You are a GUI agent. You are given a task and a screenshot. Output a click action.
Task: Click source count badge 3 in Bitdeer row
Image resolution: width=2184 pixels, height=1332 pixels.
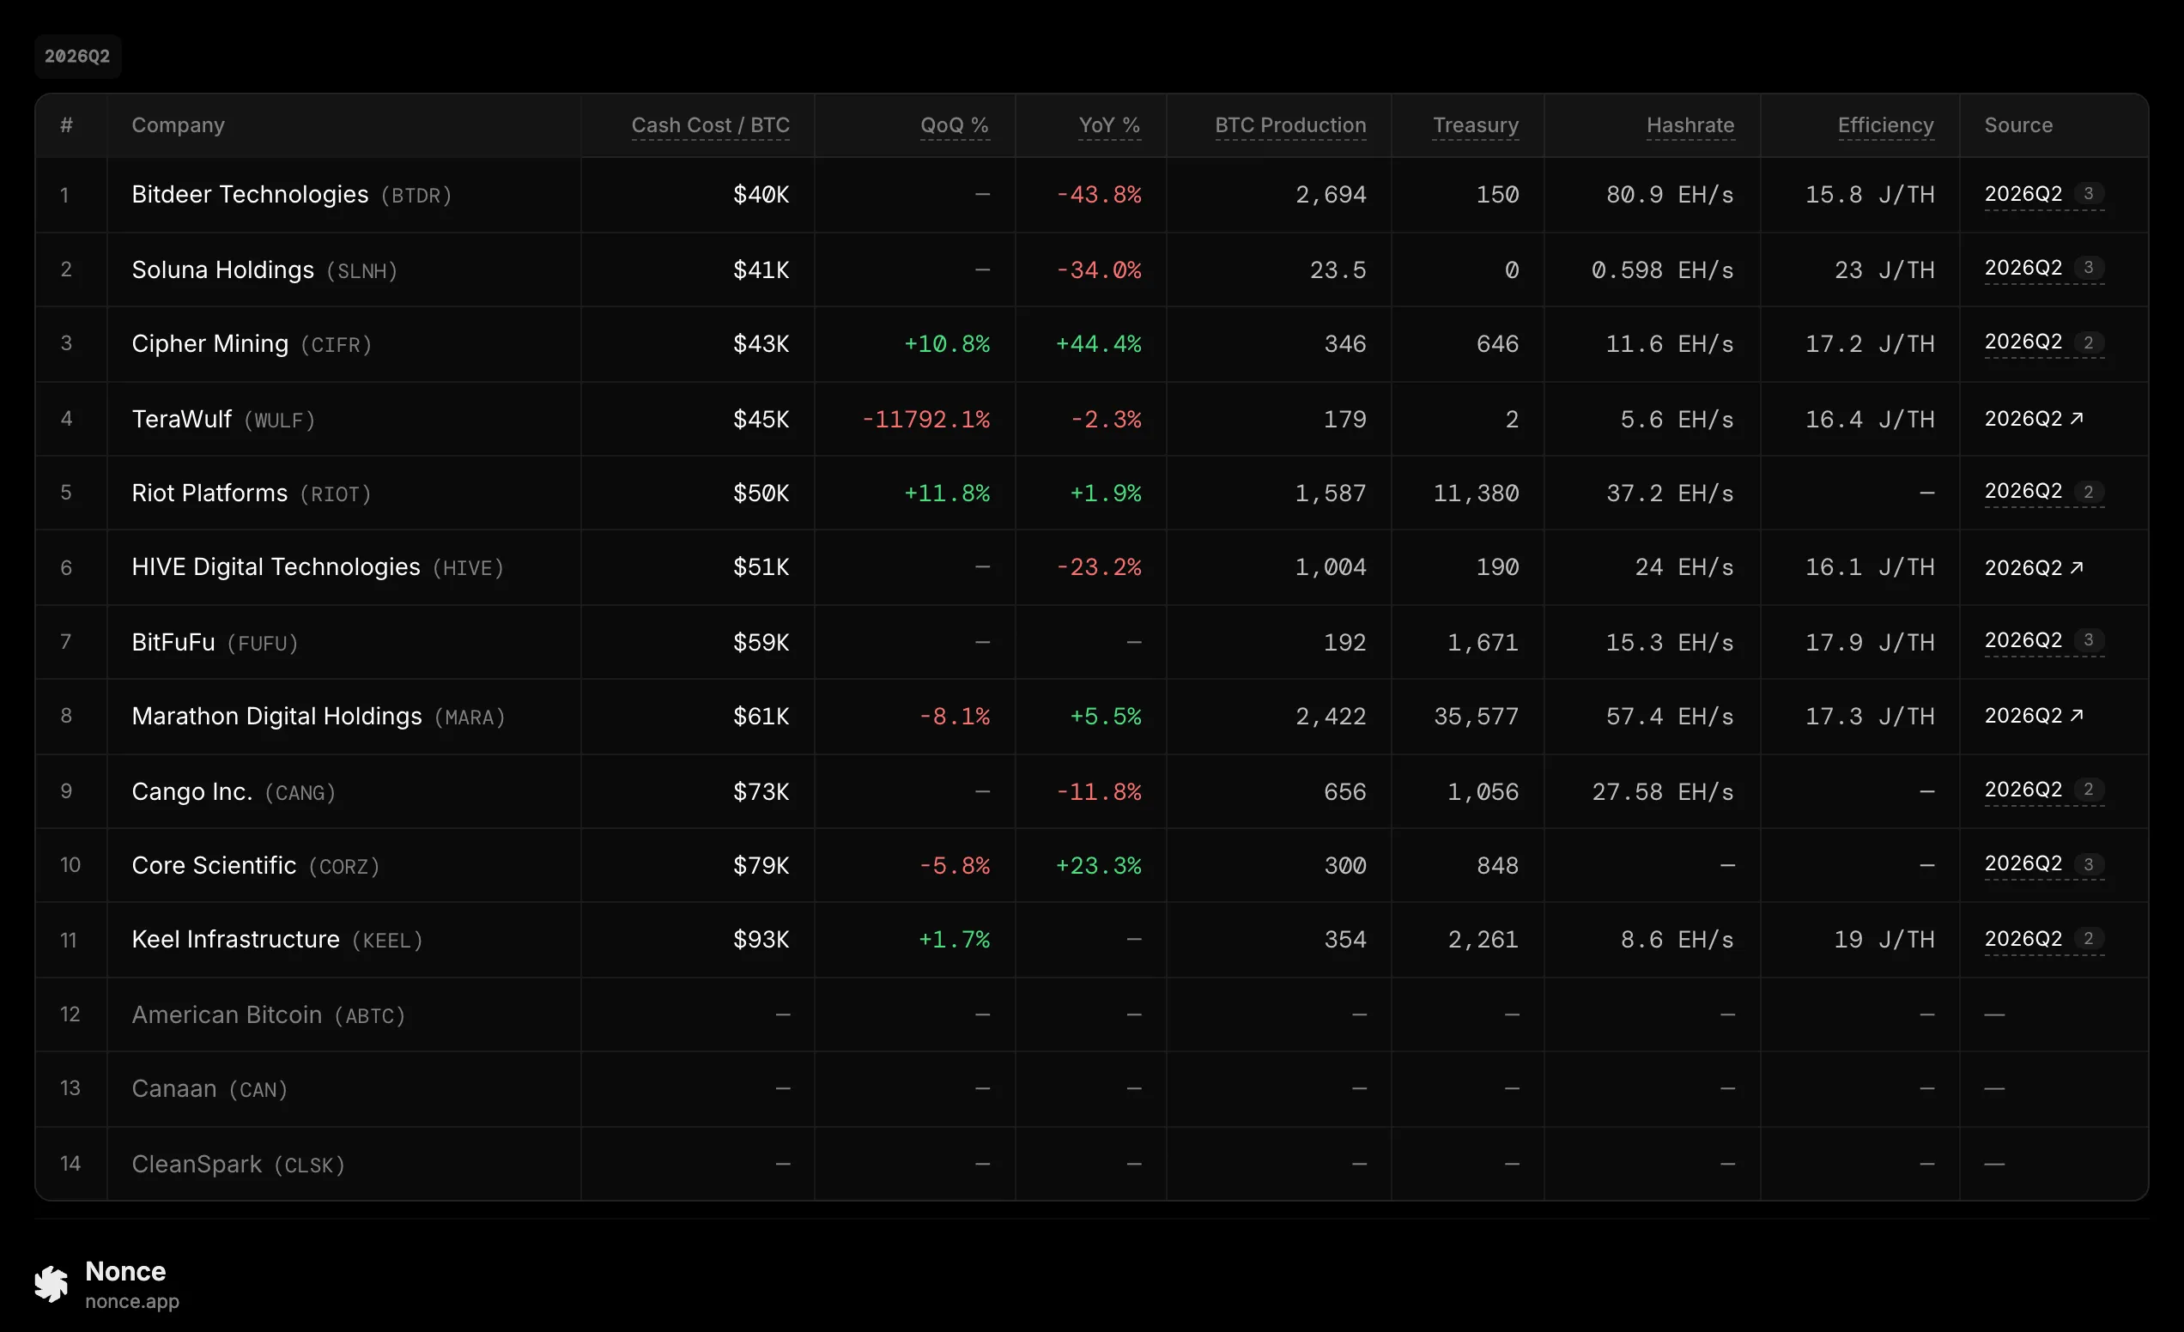pos(2088,193)
